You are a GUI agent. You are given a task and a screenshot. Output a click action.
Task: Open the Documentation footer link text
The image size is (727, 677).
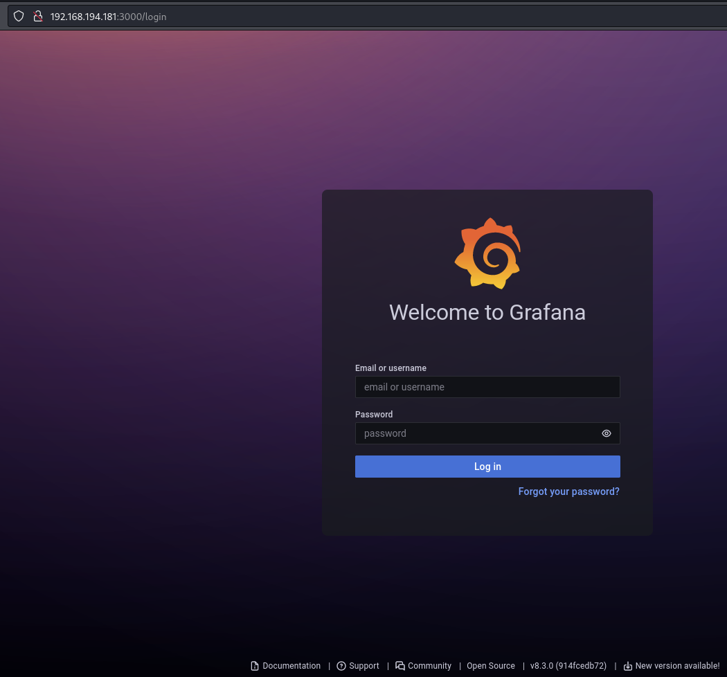pos(291,666)
